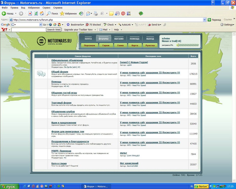Click the Карта button
The width and height of the screenshot is (236, 189).
(135, 45)
